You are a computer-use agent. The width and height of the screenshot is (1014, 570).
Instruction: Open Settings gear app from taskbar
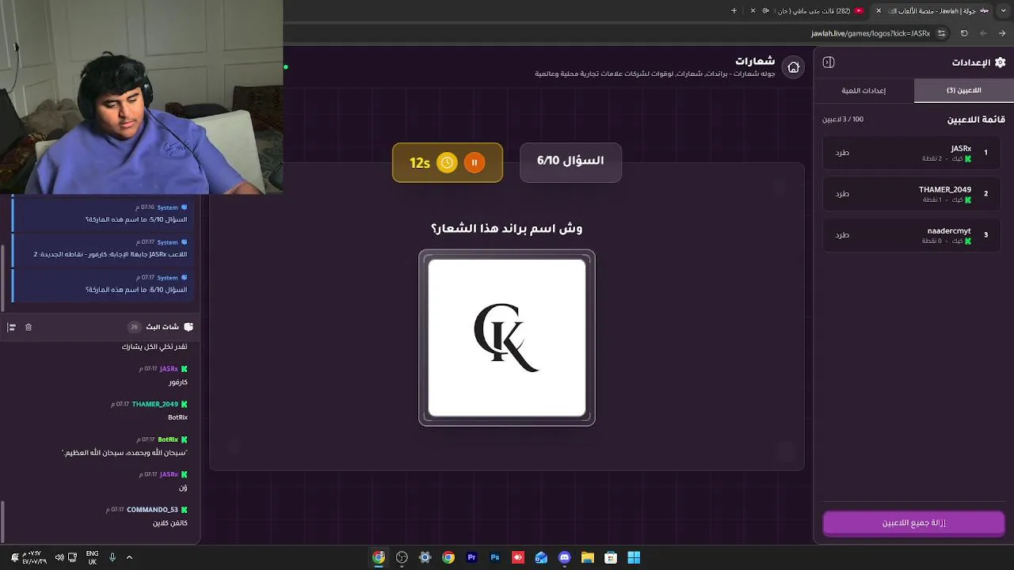click(x=425, y=557)
